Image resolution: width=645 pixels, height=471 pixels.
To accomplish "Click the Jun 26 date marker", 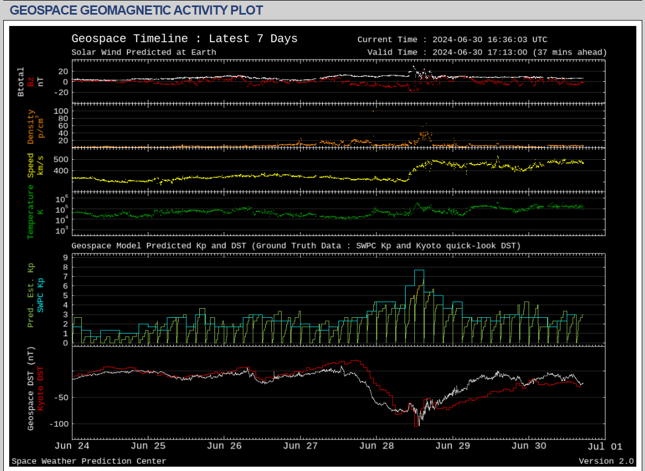I will click(x=225, y=447).
